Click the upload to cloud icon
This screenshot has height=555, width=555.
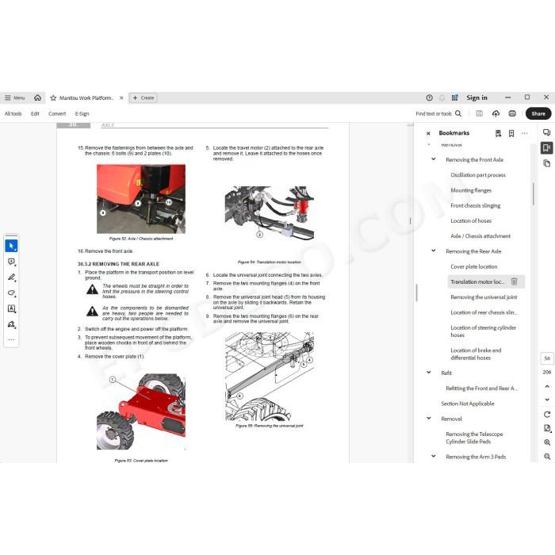click(496, 113)
